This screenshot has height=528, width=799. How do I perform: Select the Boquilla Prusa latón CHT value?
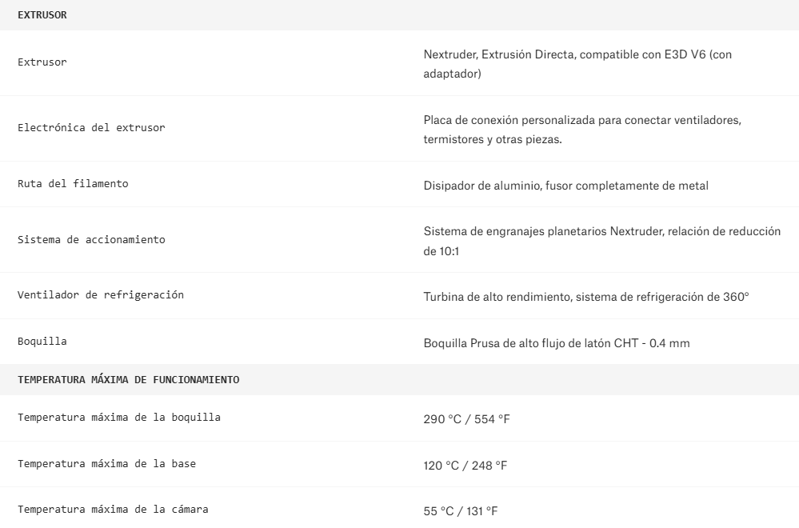point(557,343)
